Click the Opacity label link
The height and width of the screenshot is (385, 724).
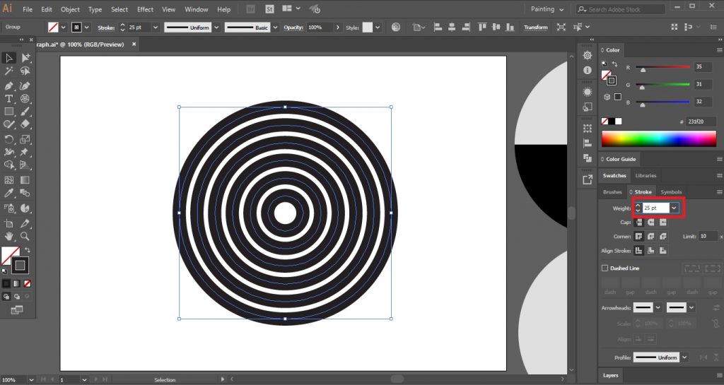click(x=293, y=28)
